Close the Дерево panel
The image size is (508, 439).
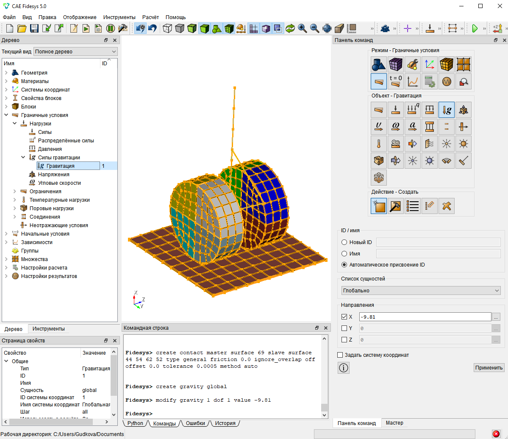click(x=115, y=40)
